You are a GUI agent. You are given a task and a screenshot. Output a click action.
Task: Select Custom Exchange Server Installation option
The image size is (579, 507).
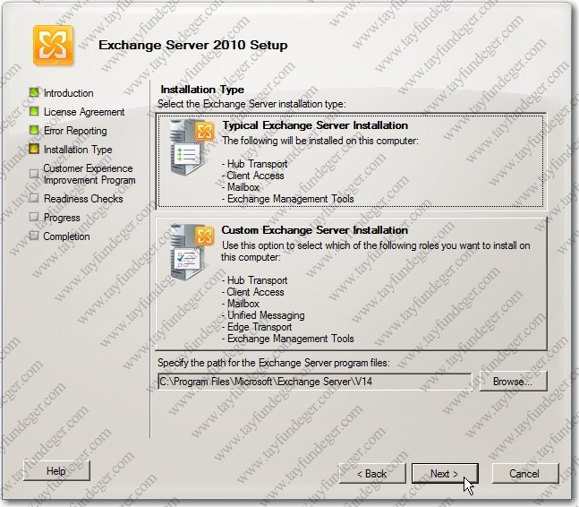351,284
